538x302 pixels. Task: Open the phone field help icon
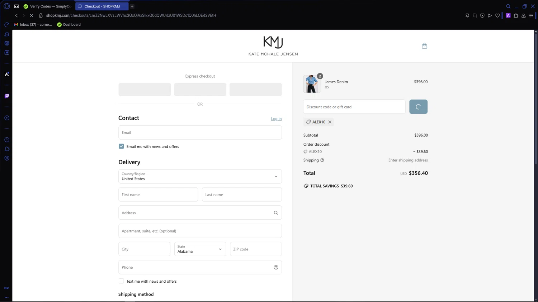point(276,267)
